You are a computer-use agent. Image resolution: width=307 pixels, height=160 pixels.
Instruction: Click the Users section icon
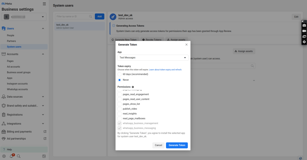tap(3, 28)
